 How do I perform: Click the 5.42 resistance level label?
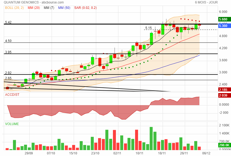pyautogui.click(x=8, y=22)
